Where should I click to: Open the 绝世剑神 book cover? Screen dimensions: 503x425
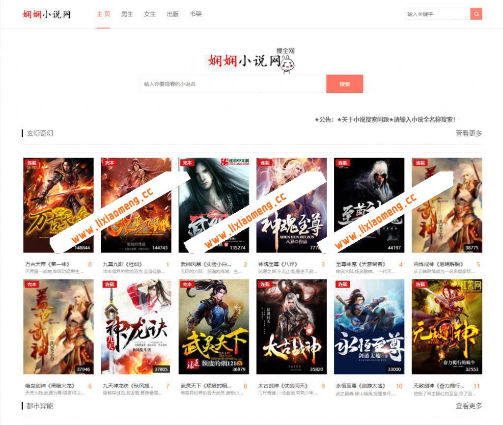coord(58,327)
